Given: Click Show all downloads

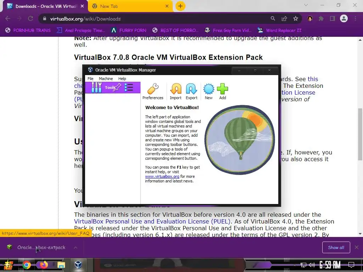Looking at the screenshot, I should pyautogui.click(x=336, y=248).
